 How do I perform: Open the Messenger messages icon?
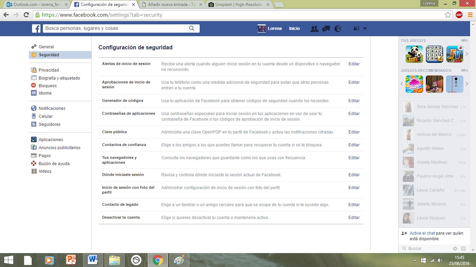[x=326, y=28]
